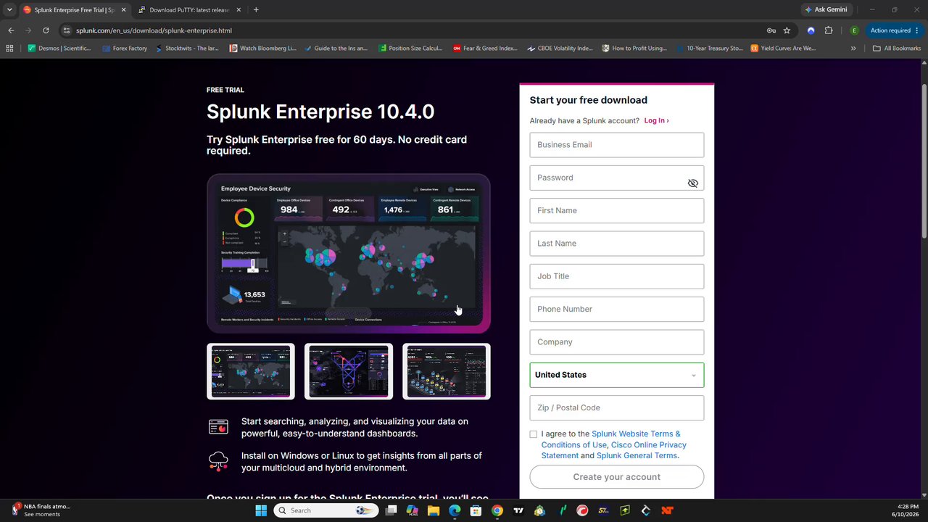The height and width of the screenshot is (522, 928).
Task: Open the Yield Curve bookmark
Action: pyautogui.click(x=783, y=49)
